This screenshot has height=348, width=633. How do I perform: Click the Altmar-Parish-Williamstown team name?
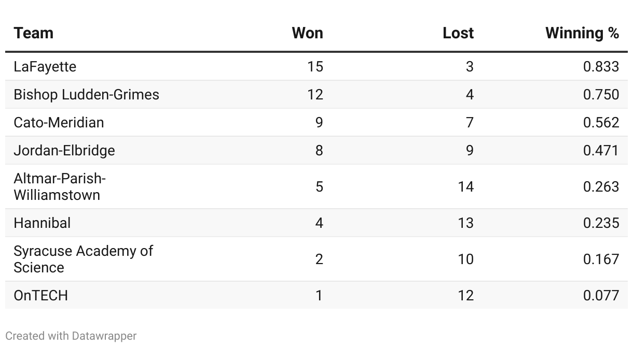tap(60, 187)
